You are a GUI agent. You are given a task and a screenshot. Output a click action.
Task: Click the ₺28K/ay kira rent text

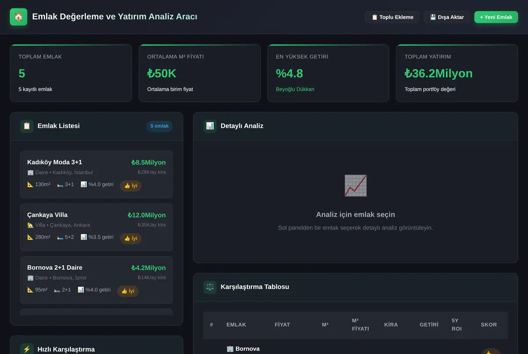click(x=152, y=172)
